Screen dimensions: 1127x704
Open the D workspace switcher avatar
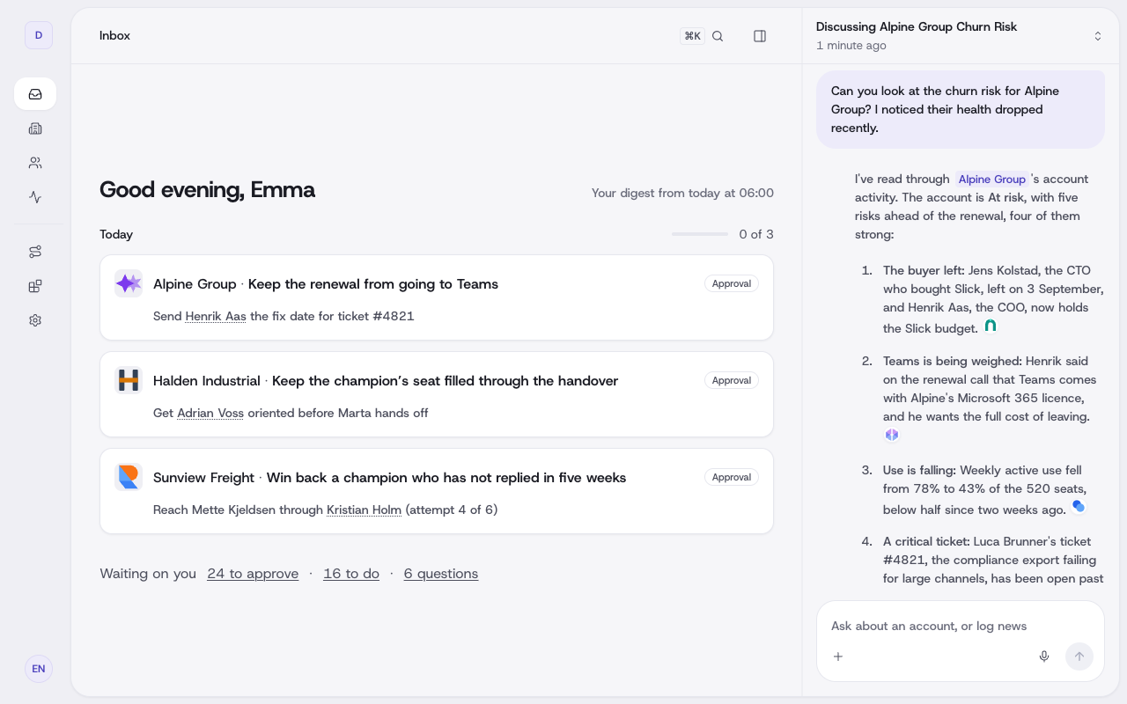click(x=39, y=35)
